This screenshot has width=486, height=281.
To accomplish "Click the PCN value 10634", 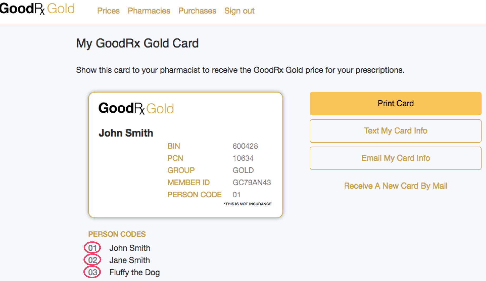I will [x=243, y=158].
